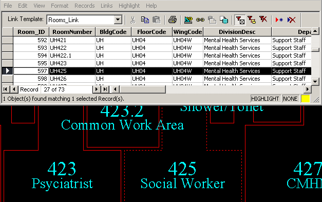Click the clear filter red X icon
Viewport: 322px width, 202px height.
click(x=263, y=20)
